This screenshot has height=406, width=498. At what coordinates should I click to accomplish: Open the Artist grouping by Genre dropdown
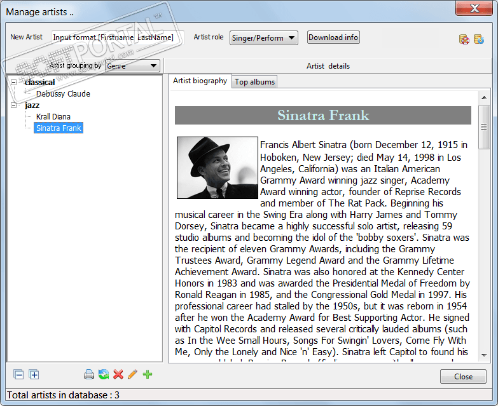pyautogui.click(x=132, y=66)
